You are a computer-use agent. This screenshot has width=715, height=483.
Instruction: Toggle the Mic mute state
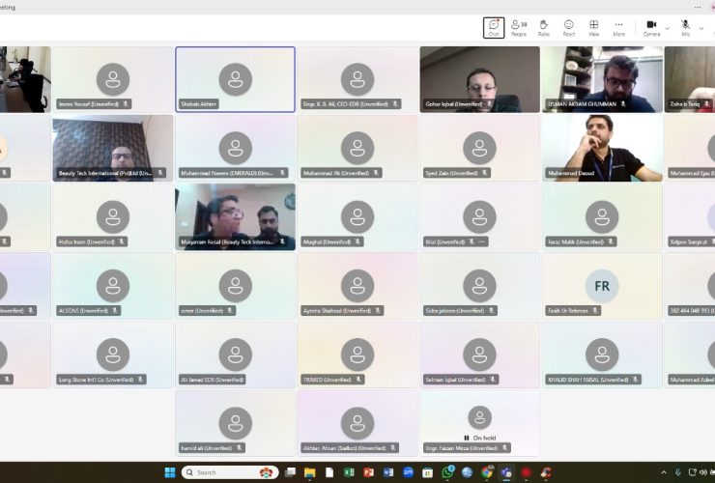tap(685, 27)
